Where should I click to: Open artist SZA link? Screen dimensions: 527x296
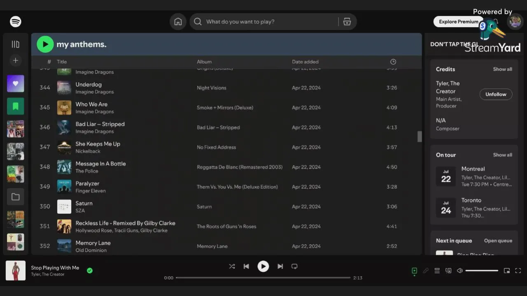[80, 210]
